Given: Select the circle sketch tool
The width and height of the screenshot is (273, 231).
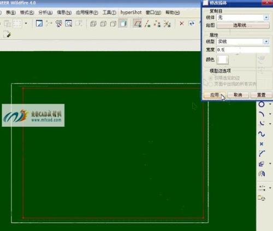Looking at the screenshot, I should coord(262,104).
